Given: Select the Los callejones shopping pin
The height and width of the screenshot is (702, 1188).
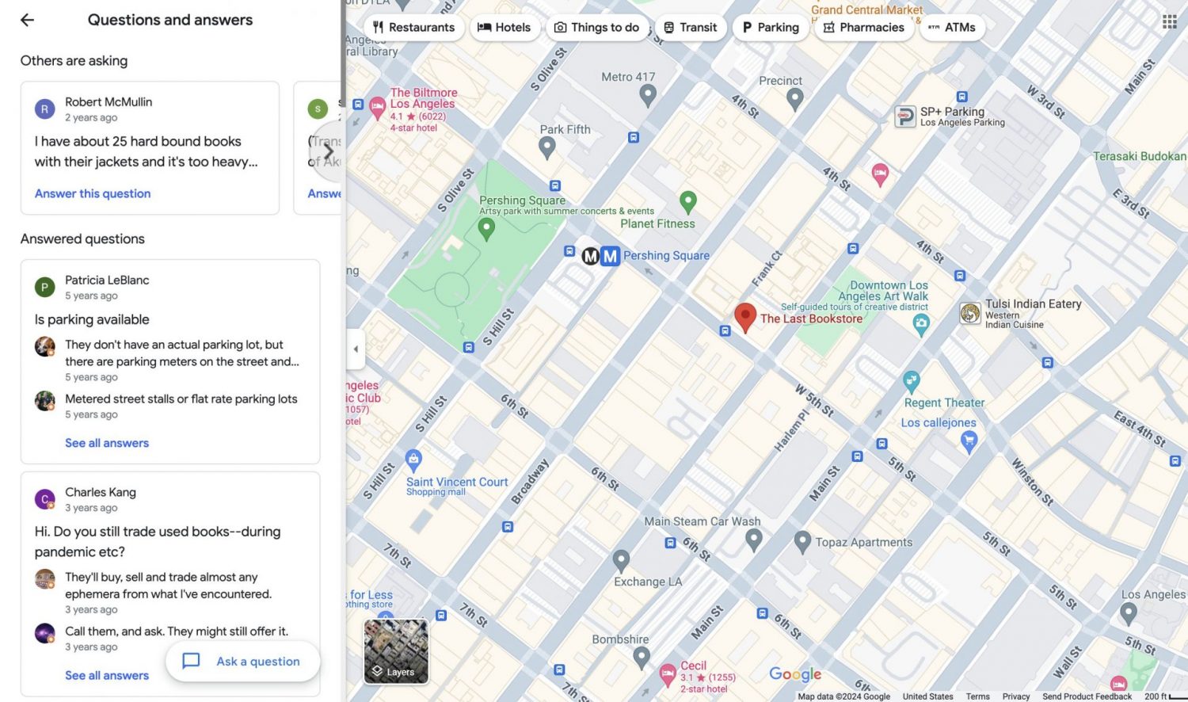Looking at the screenshot, I should point(969,443).
